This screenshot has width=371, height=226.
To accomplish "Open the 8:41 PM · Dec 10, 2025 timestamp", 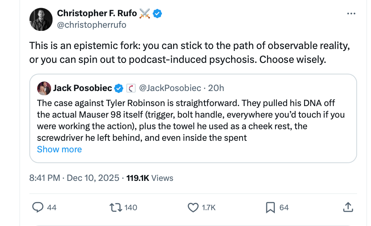I will point(74,178).
